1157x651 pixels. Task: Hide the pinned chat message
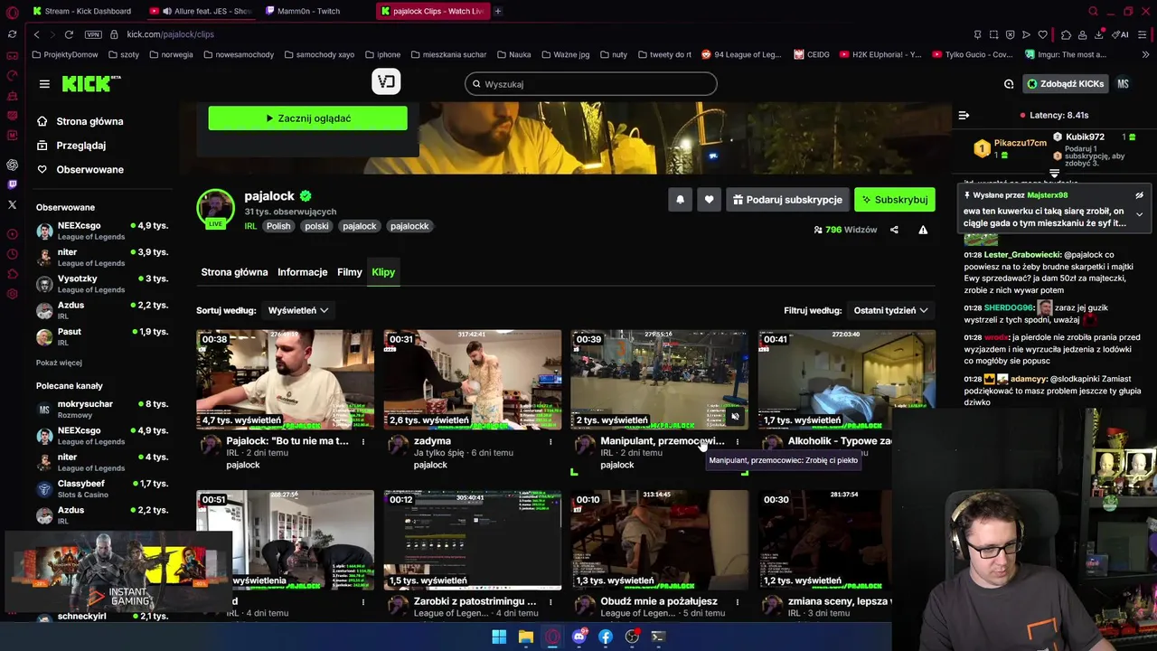[x=1139, y=195]
